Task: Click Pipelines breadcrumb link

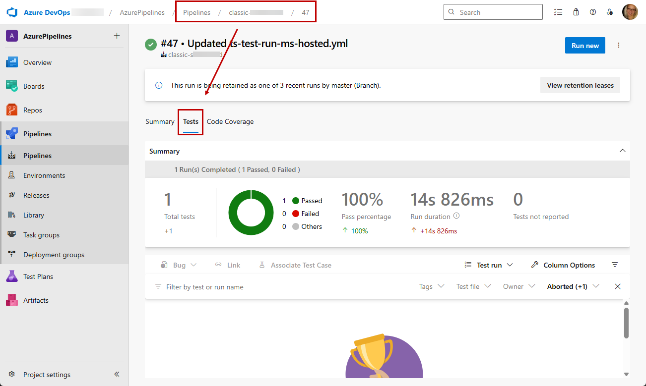Action: click(197, 12)
